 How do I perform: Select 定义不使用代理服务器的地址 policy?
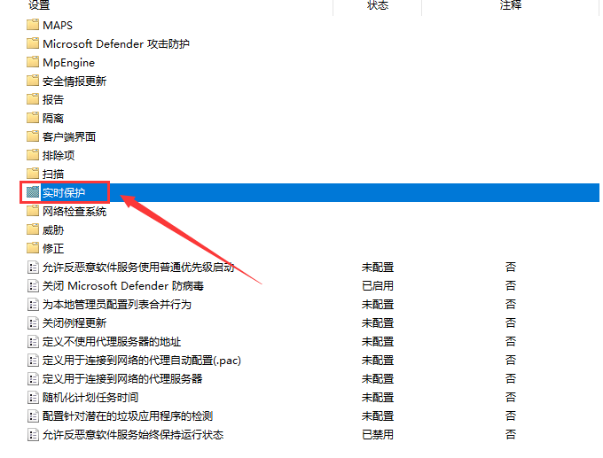tap(113, 341)
